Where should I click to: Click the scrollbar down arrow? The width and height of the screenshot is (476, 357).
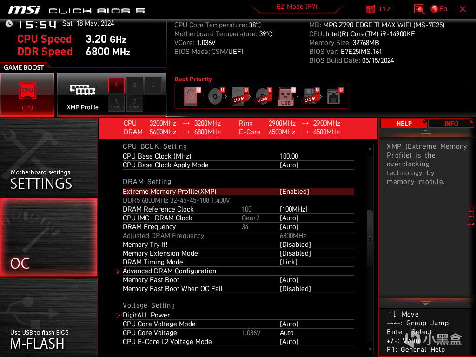(370, 350)
